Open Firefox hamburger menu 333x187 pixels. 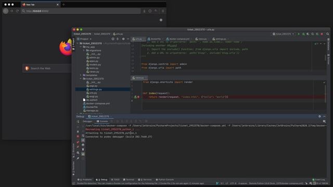pyautogui.click(x=163, y=11)
